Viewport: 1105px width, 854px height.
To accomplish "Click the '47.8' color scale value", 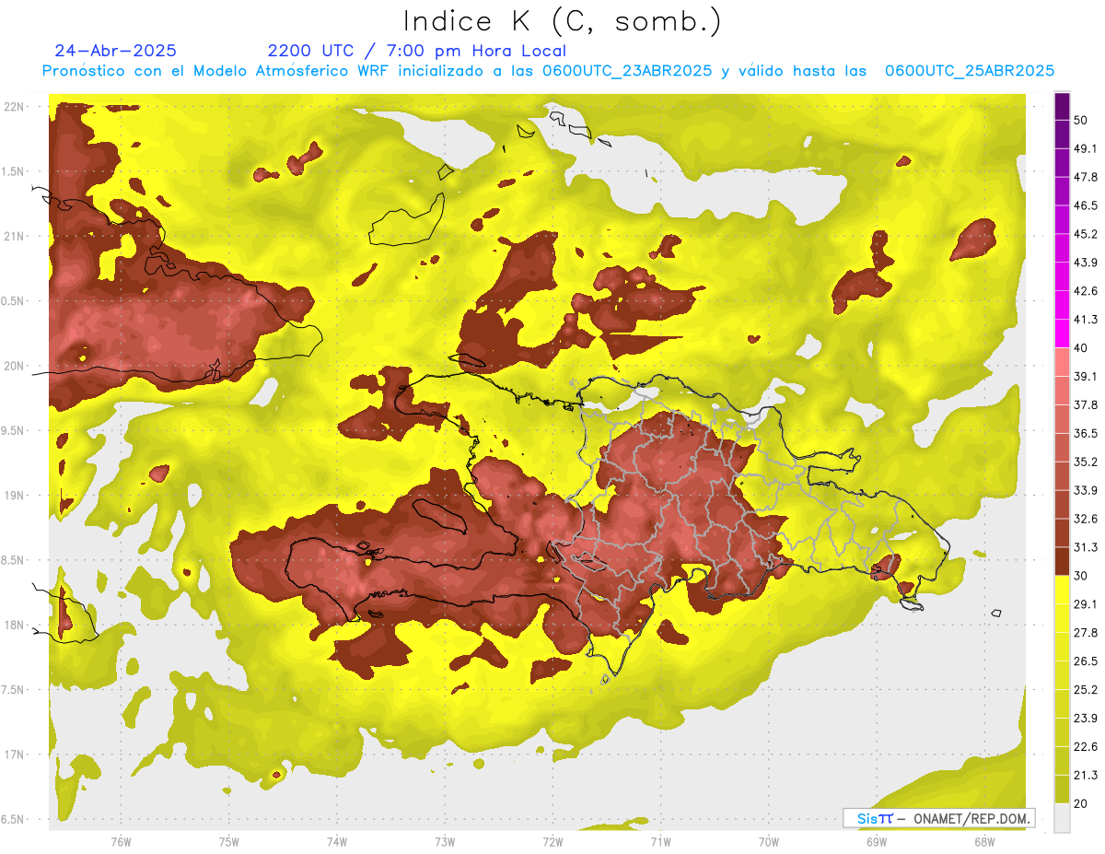I will 1086,177.
